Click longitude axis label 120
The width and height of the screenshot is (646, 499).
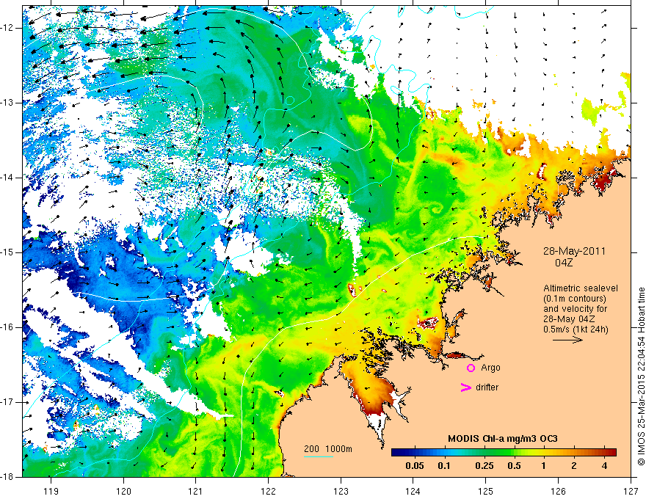pos(123,491)
